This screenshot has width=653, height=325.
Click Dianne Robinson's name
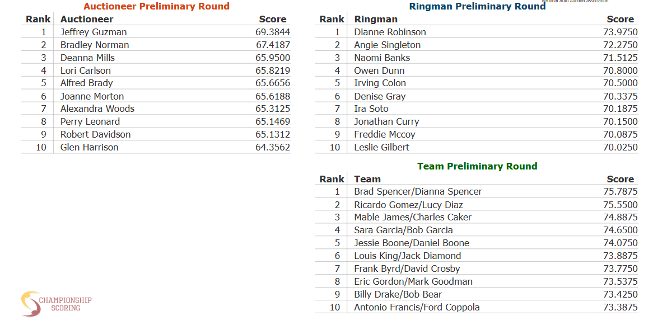pyautogui.click(x=390, y=32)
